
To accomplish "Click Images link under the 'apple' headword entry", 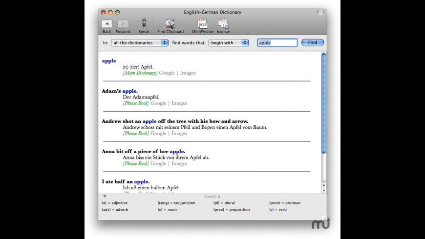I will click(x=188, y=73).
